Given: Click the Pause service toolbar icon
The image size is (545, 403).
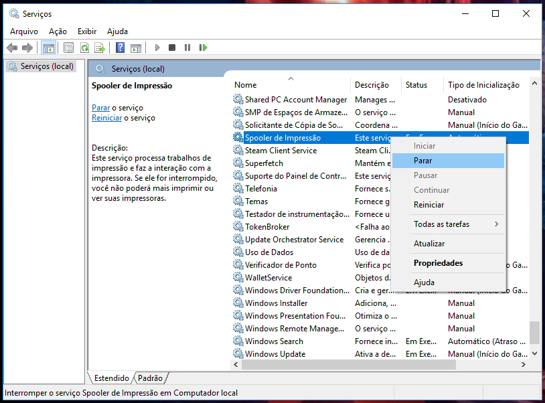Looking at the screenshot, I should pyautogui.click(x=187, y=48).
